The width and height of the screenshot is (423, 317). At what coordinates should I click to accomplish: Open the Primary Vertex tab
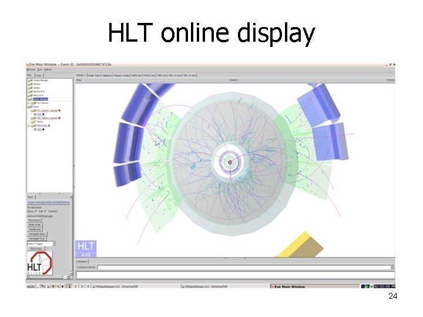(x=122, y=76)
